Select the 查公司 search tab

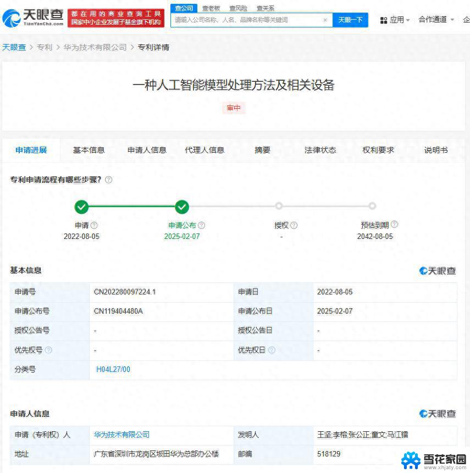point(184,8)
